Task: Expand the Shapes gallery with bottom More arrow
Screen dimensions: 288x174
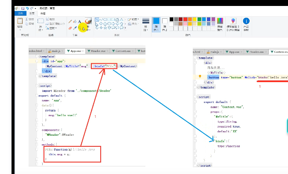Action: 125,28
